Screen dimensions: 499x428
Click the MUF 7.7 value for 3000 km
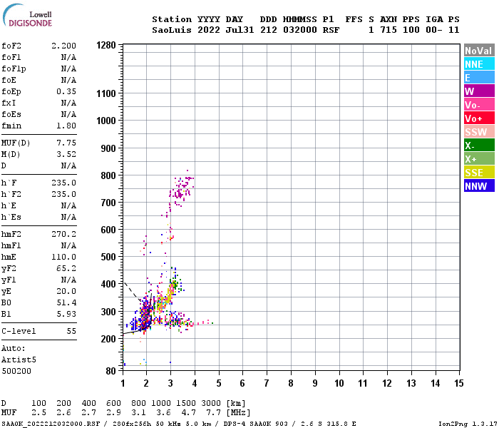pos(213,413)
